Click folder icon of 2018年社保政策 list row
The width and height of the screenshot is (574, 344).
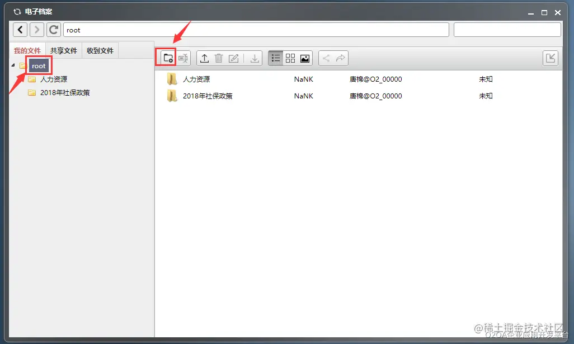[172, 96]
